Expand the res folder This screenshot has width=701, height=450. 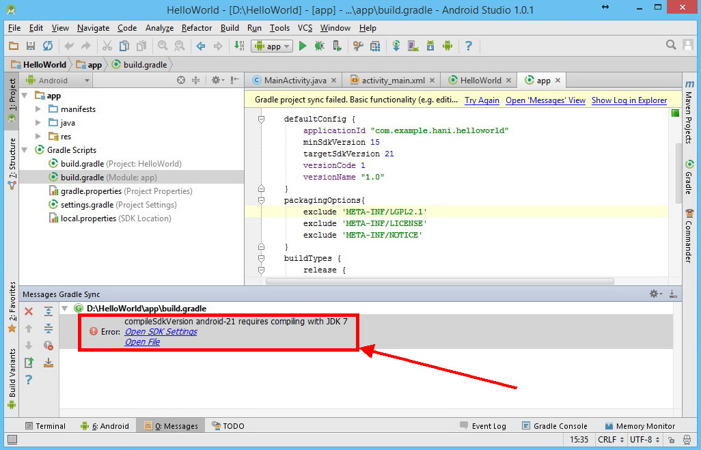pyautogui.click(x=38, y=137)
